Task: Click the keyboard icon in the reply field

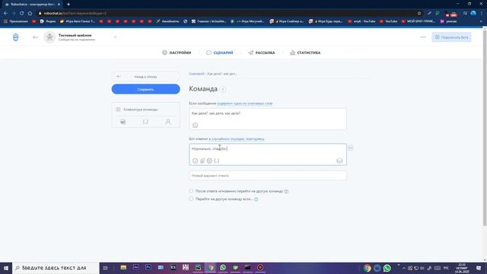Action: (339, 161)
